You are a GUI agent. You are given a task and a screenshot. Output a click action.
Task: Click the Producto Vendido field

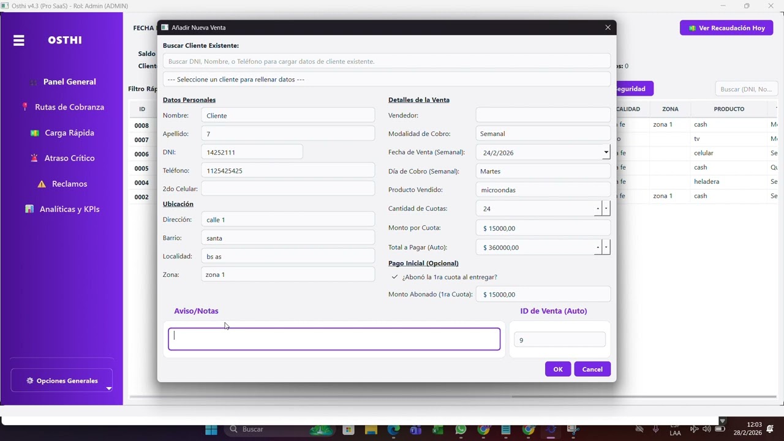pyautogui.click(x=543, y=190)
